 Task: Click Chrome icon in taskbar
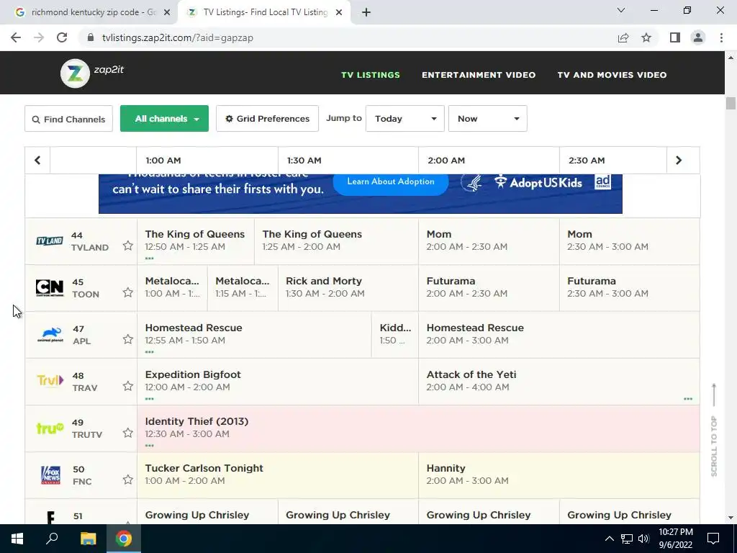click(124, 539)
